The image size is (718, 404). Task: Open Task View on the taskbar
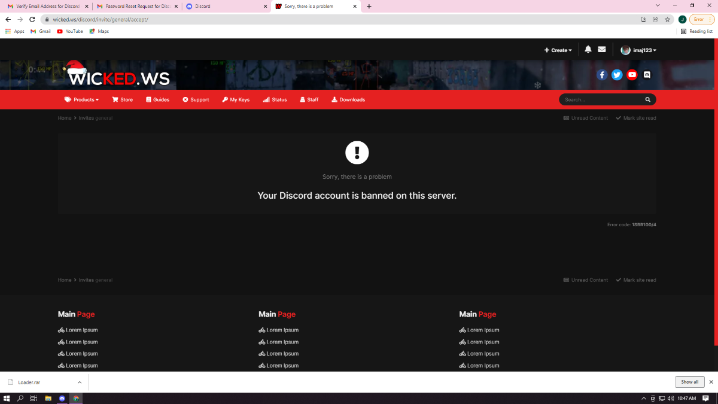tap(34, 398)
